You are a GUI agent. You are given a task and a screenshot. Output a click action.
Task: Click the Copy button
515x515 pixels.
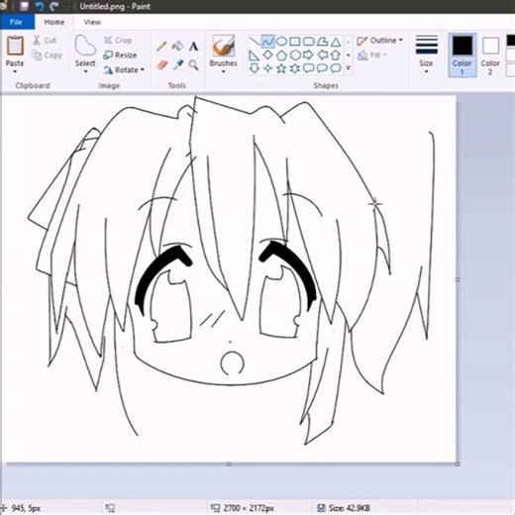click(x=47, y=55)
